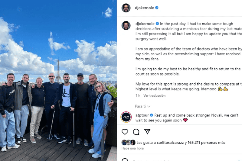Screen dimensions: 242x161
Task: Open the liker avatars beside 'Les gusta a'
Action: pyautogui.click(x=128, y=143)
